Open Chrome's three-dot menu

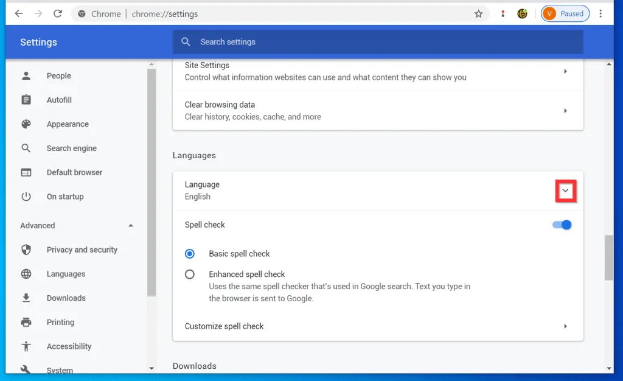click(x=600, y=14)
